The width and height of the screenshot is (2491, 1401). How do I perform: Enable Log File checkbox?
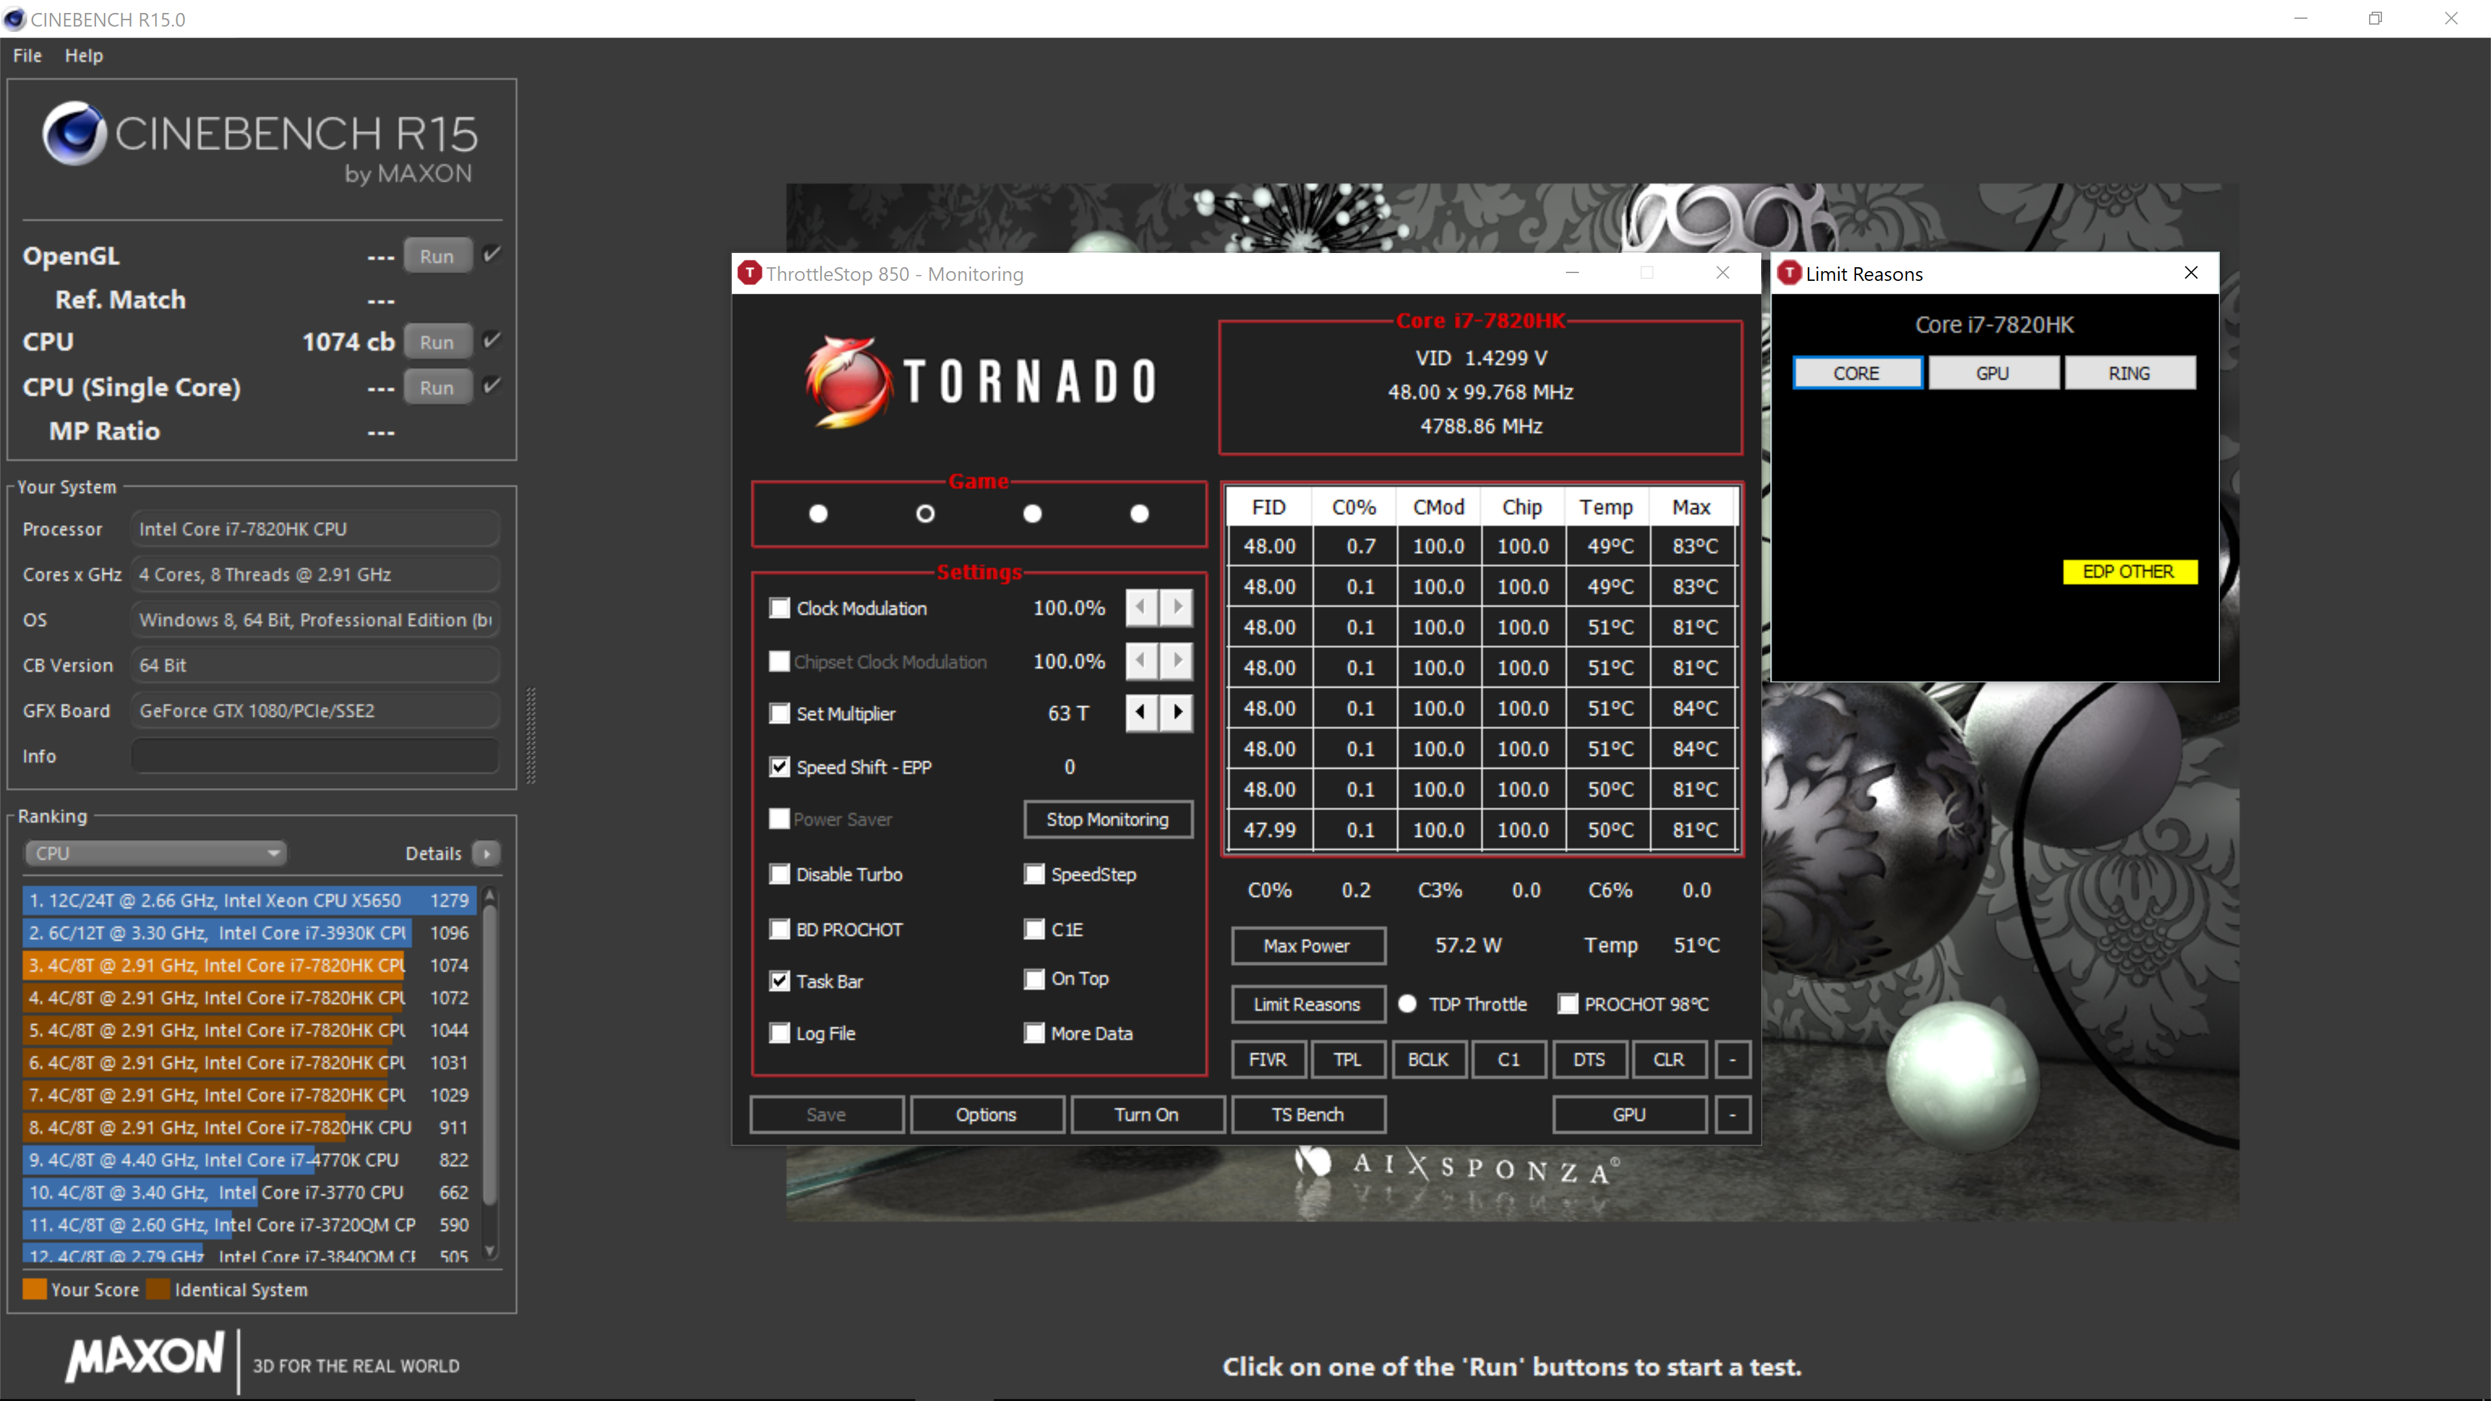click(x=779, y=1034)
